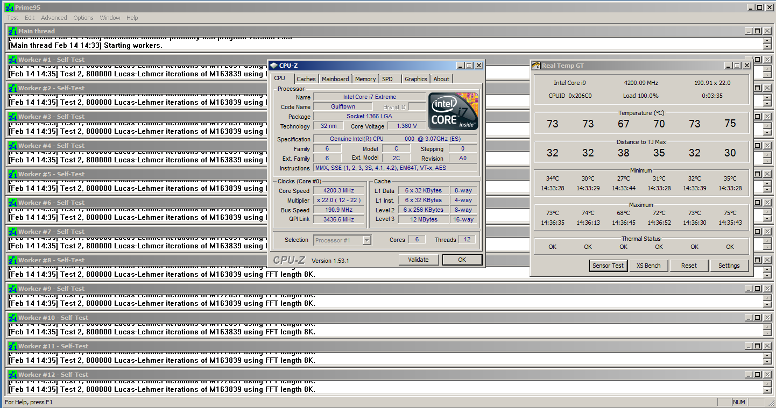Click the Sensor Test button
776x408 pixels.
tap(608, 266)
